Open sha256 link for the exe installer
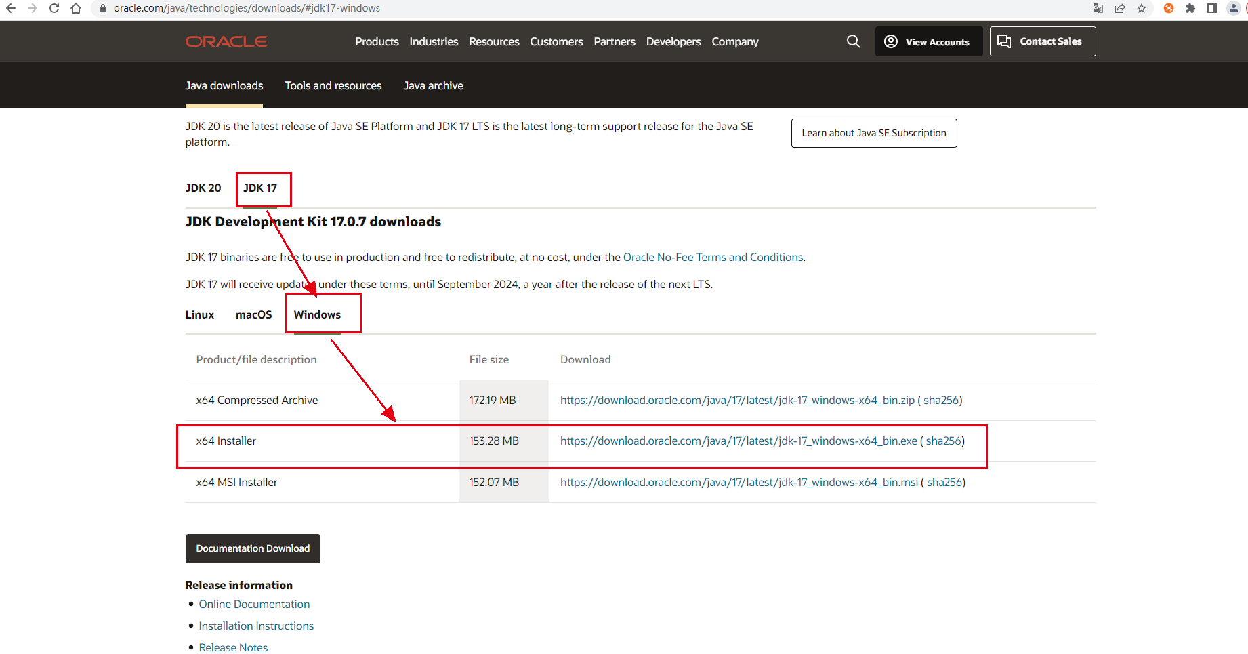 coord(944,441)
